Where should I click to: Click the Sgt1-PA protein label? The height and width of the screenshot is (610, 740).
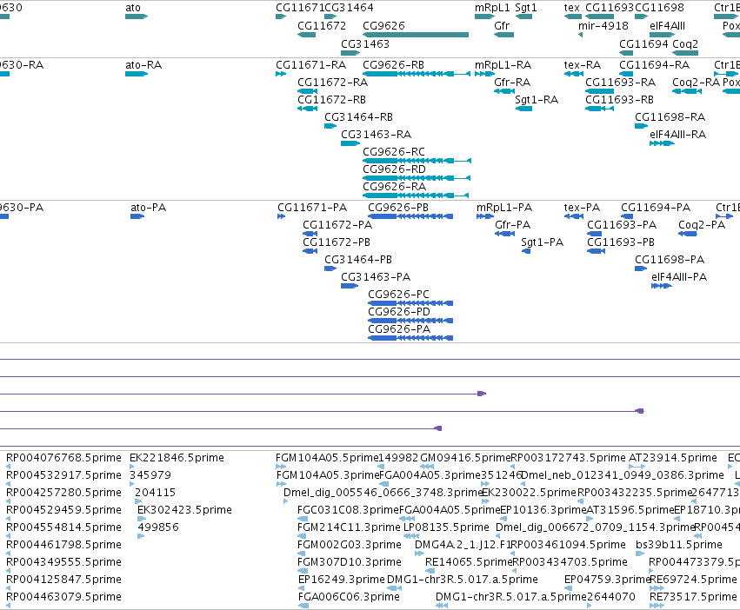(x=543, y=242)
